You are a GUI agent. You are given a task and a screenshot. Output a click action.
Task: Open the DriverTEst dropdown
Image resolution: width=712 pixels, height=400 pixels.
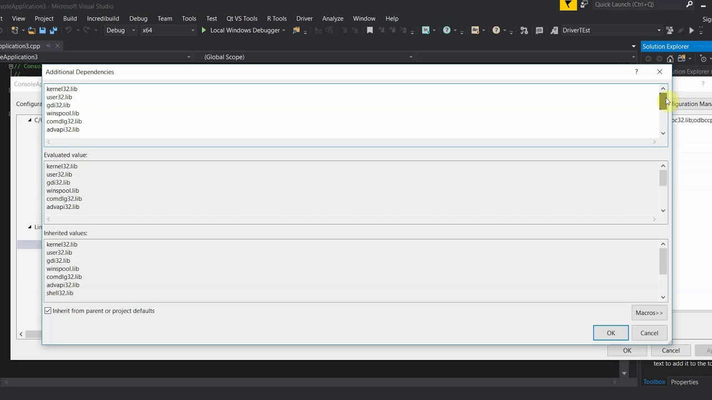[659, 31]
